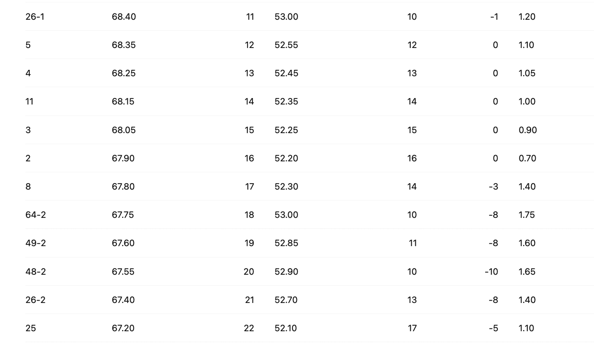Click the row label 26-1
This screenshot has height=346, width=594.
(35, 17)
